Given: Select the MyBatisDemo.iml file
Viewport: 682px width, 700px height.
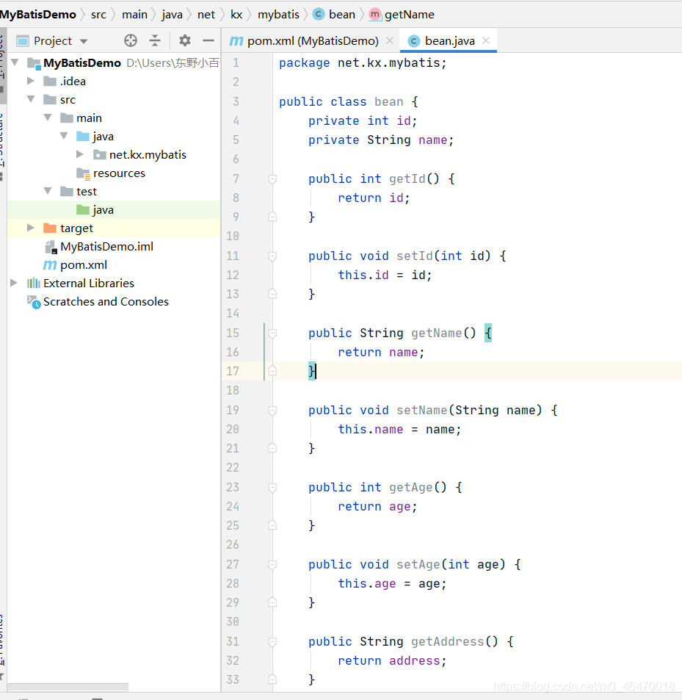Looking at the screenshot, I should click(x=99, y=246).
